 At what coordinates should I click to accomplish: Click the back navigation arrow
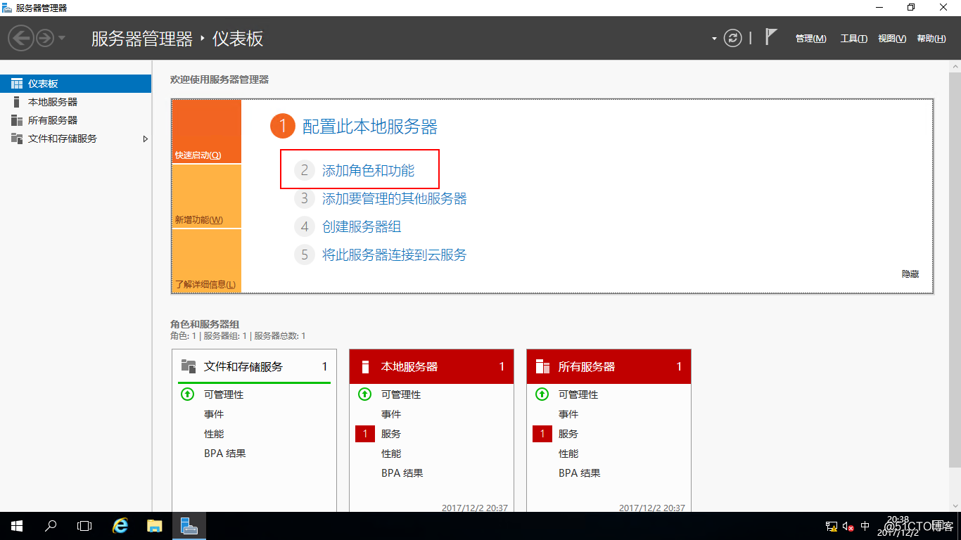[22, 38]
